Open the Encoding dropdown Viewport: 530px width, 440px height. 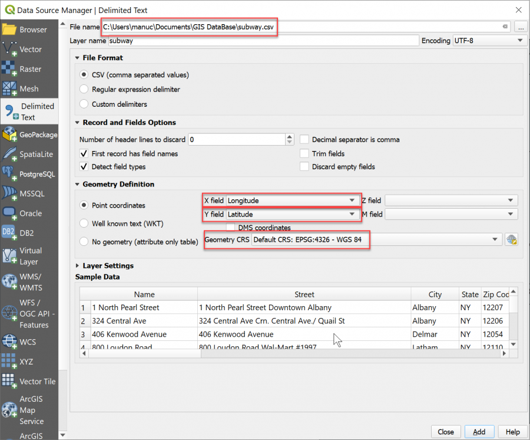518,40
